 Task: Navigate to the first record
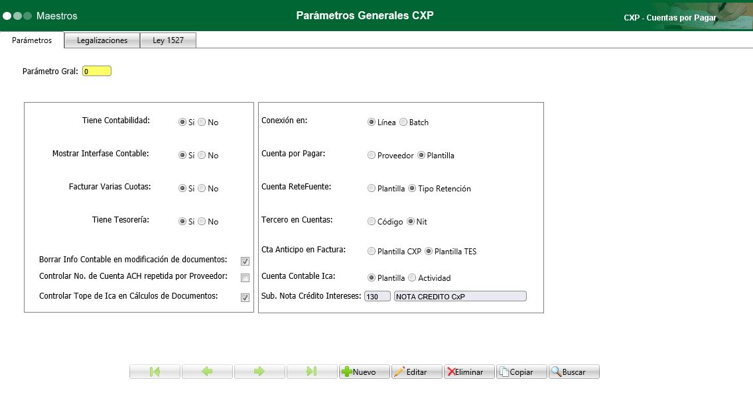pos(155,371)
